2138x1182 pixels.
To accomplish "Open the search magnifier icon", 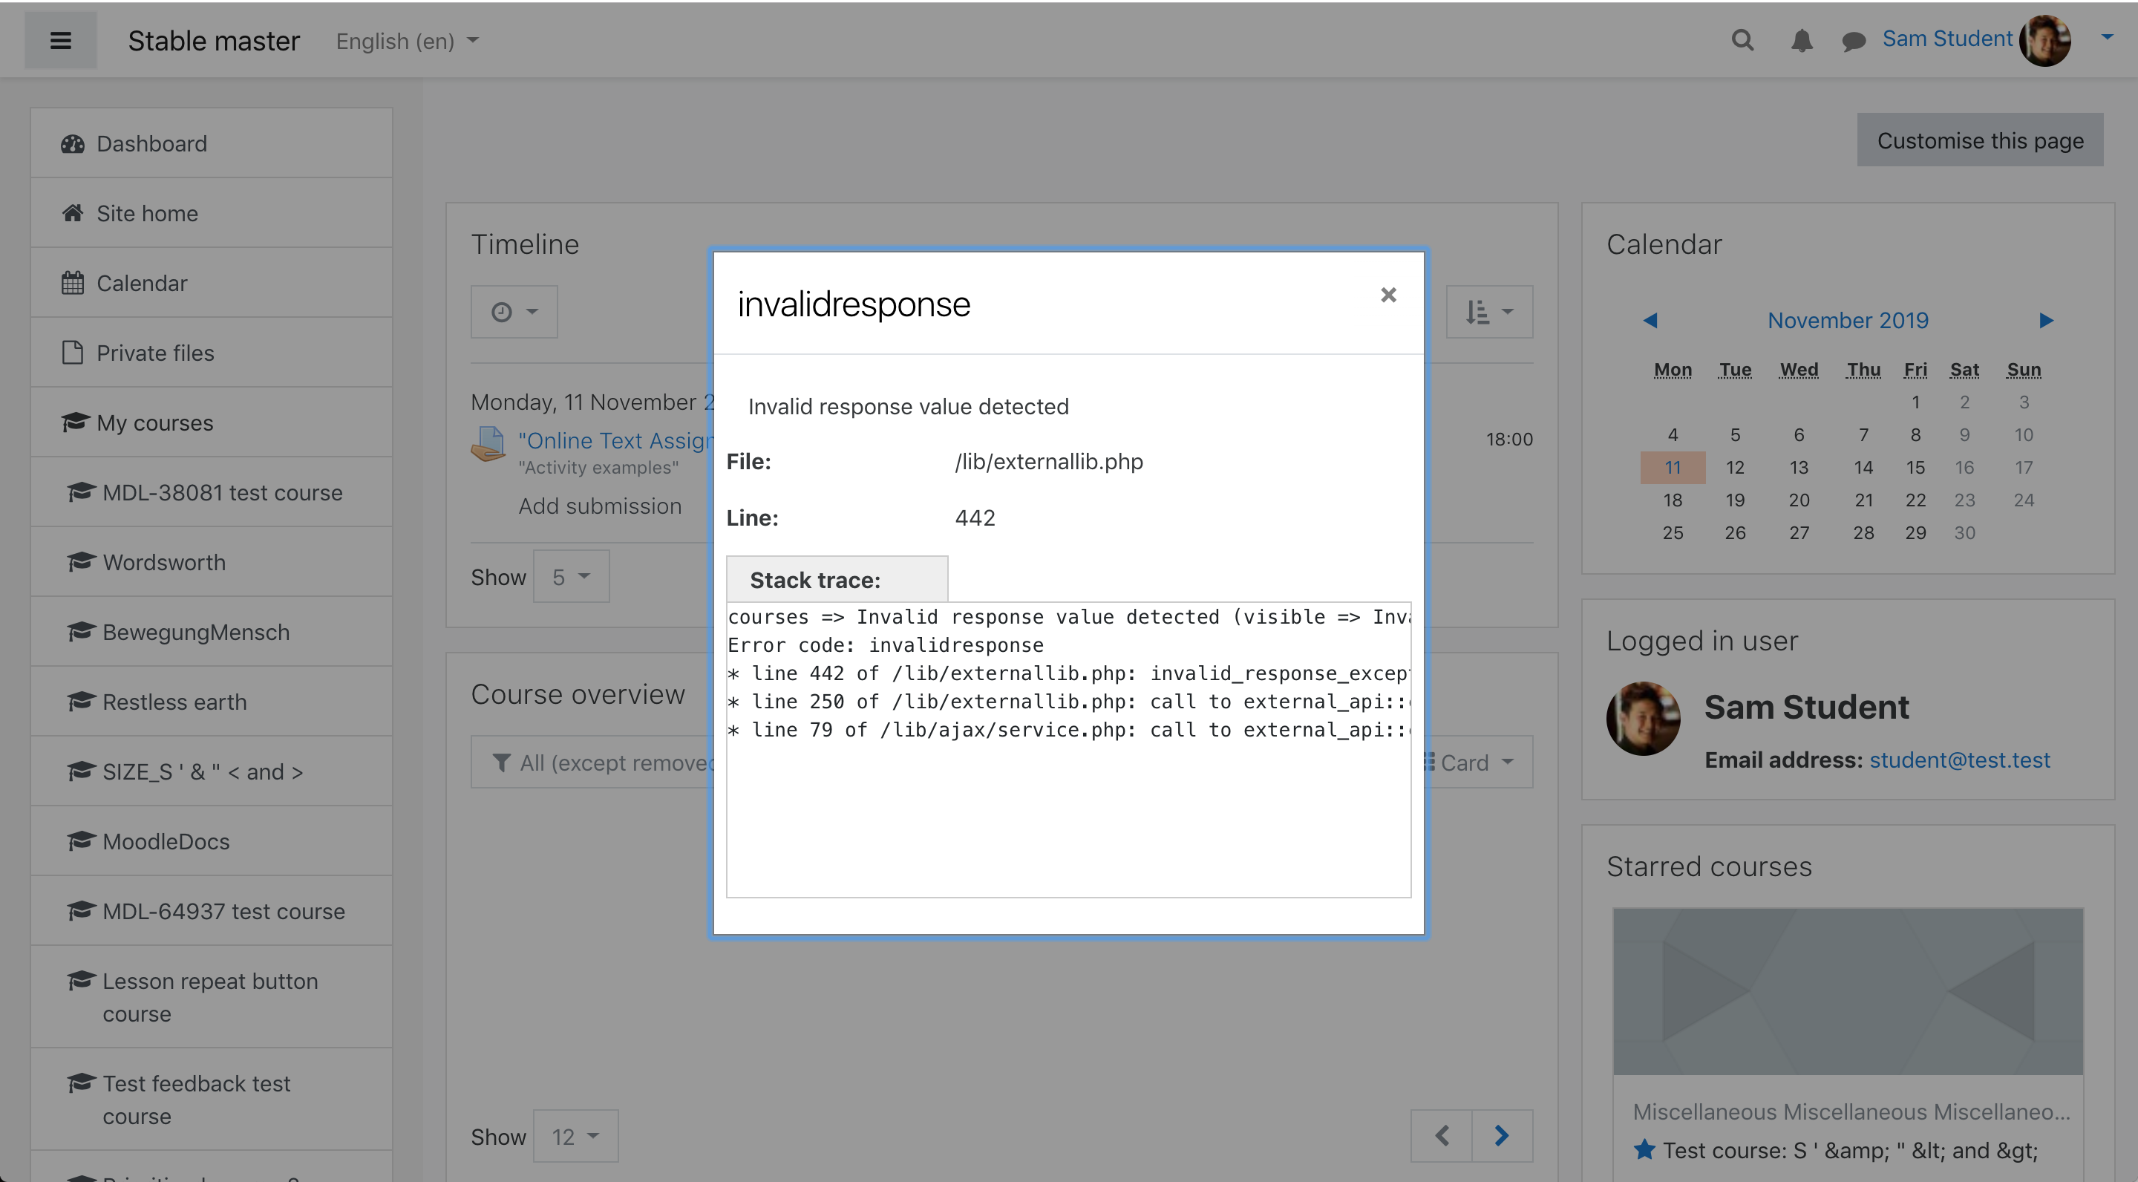I will (1742, 40).
